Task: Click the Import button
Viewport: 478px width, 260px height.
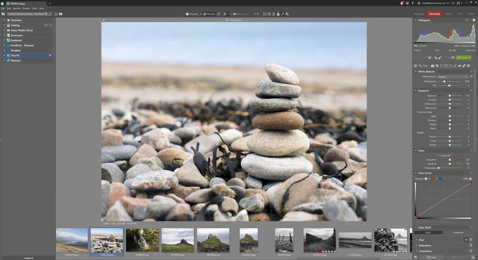Action: tap(28, 258)
